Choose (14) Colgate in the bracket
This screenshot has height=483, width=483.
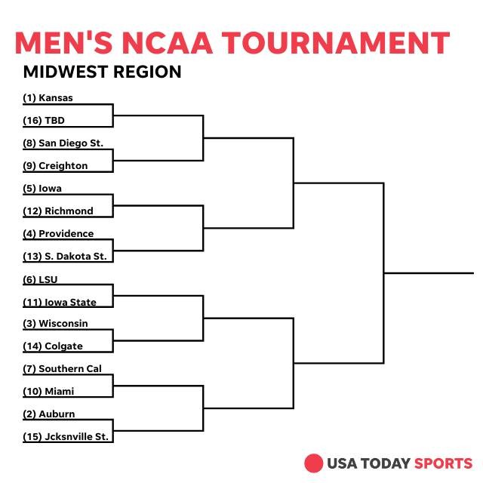tap(53, 346)
